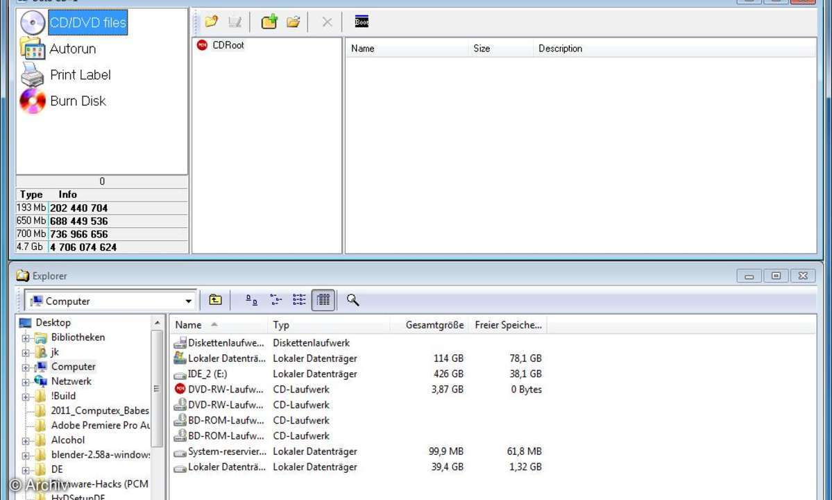Select the IDE_2 (E:) drive entry
Image resolution: width=832 pixels, height=500 pixels.
pos(207,374)
